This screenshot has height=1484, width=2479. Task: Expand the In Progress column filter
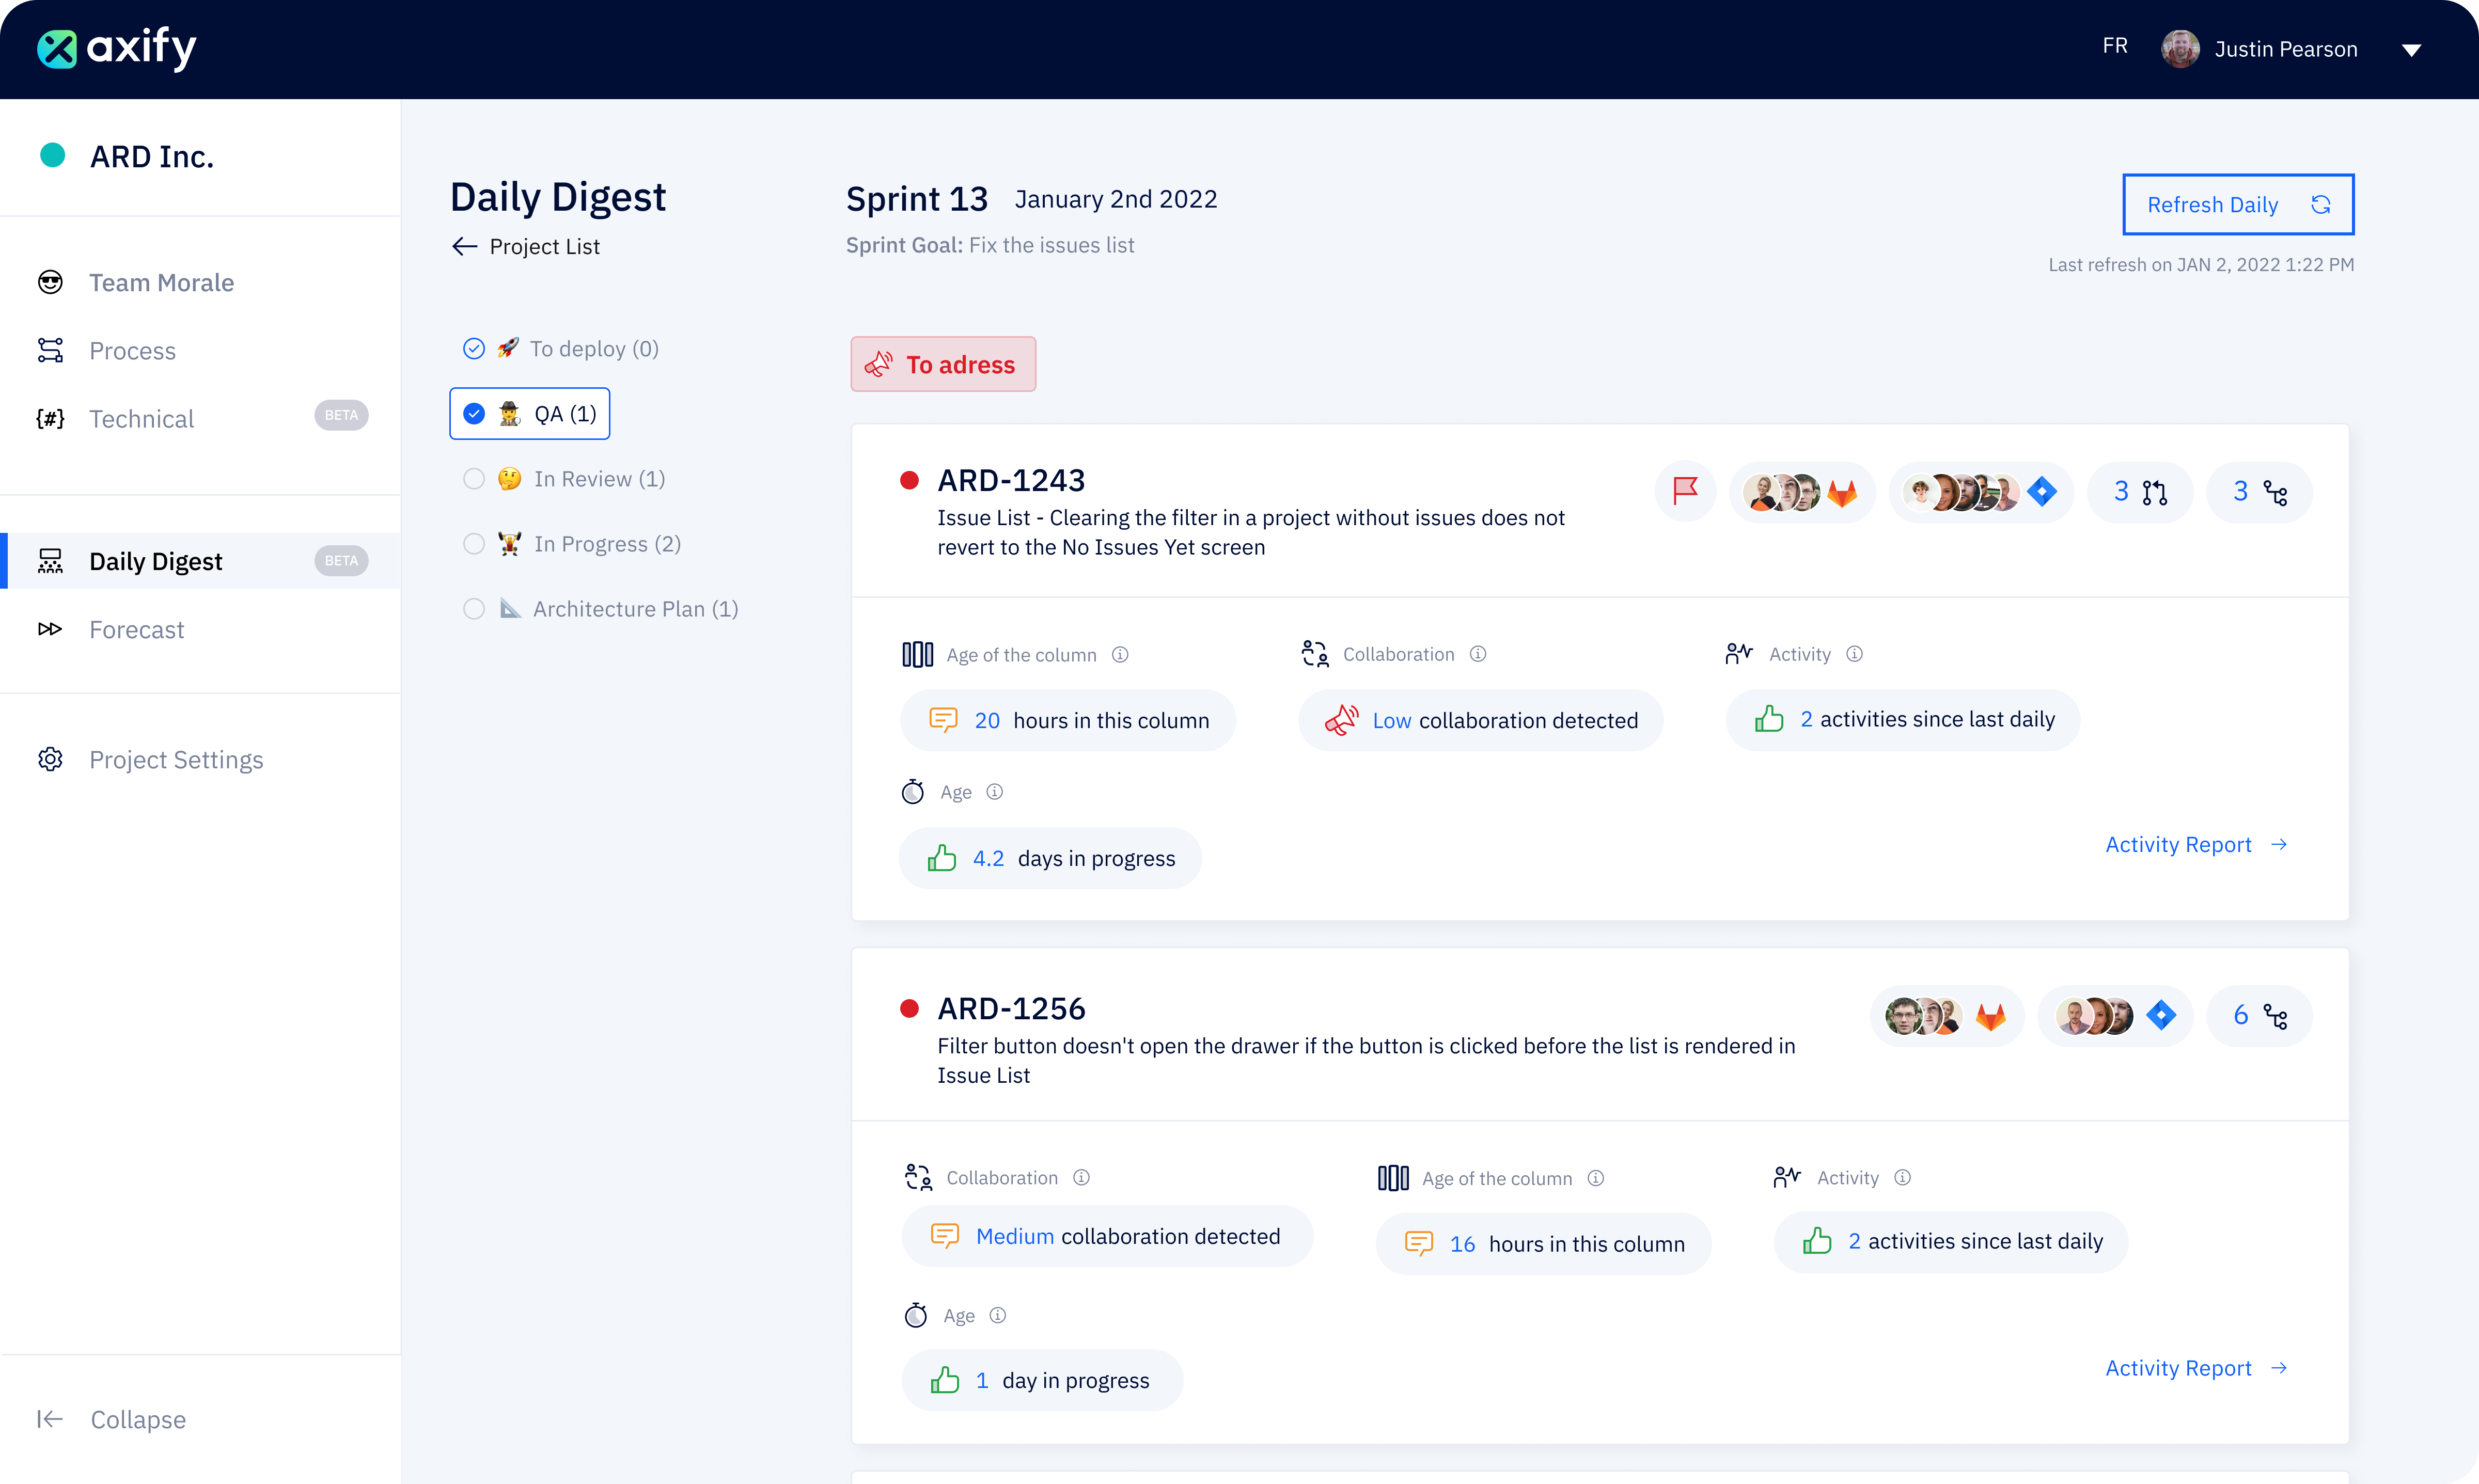click(x=474, y=543)
